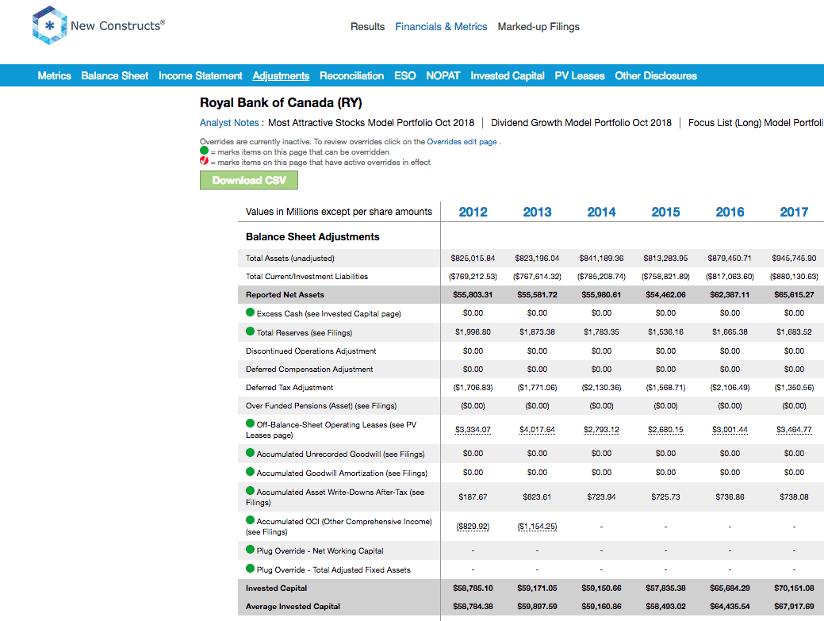Switch to the Metrics tab

point(54,75)
